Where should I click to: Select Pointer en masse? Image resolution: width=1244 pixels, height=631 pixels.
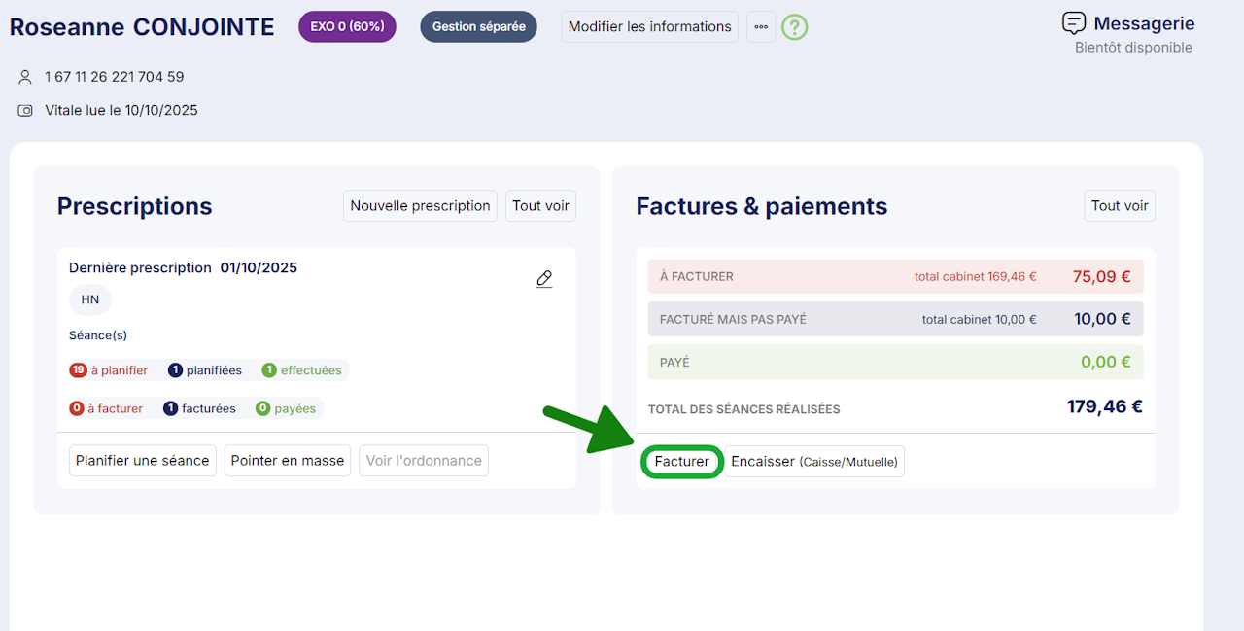[x=288, y=461]
